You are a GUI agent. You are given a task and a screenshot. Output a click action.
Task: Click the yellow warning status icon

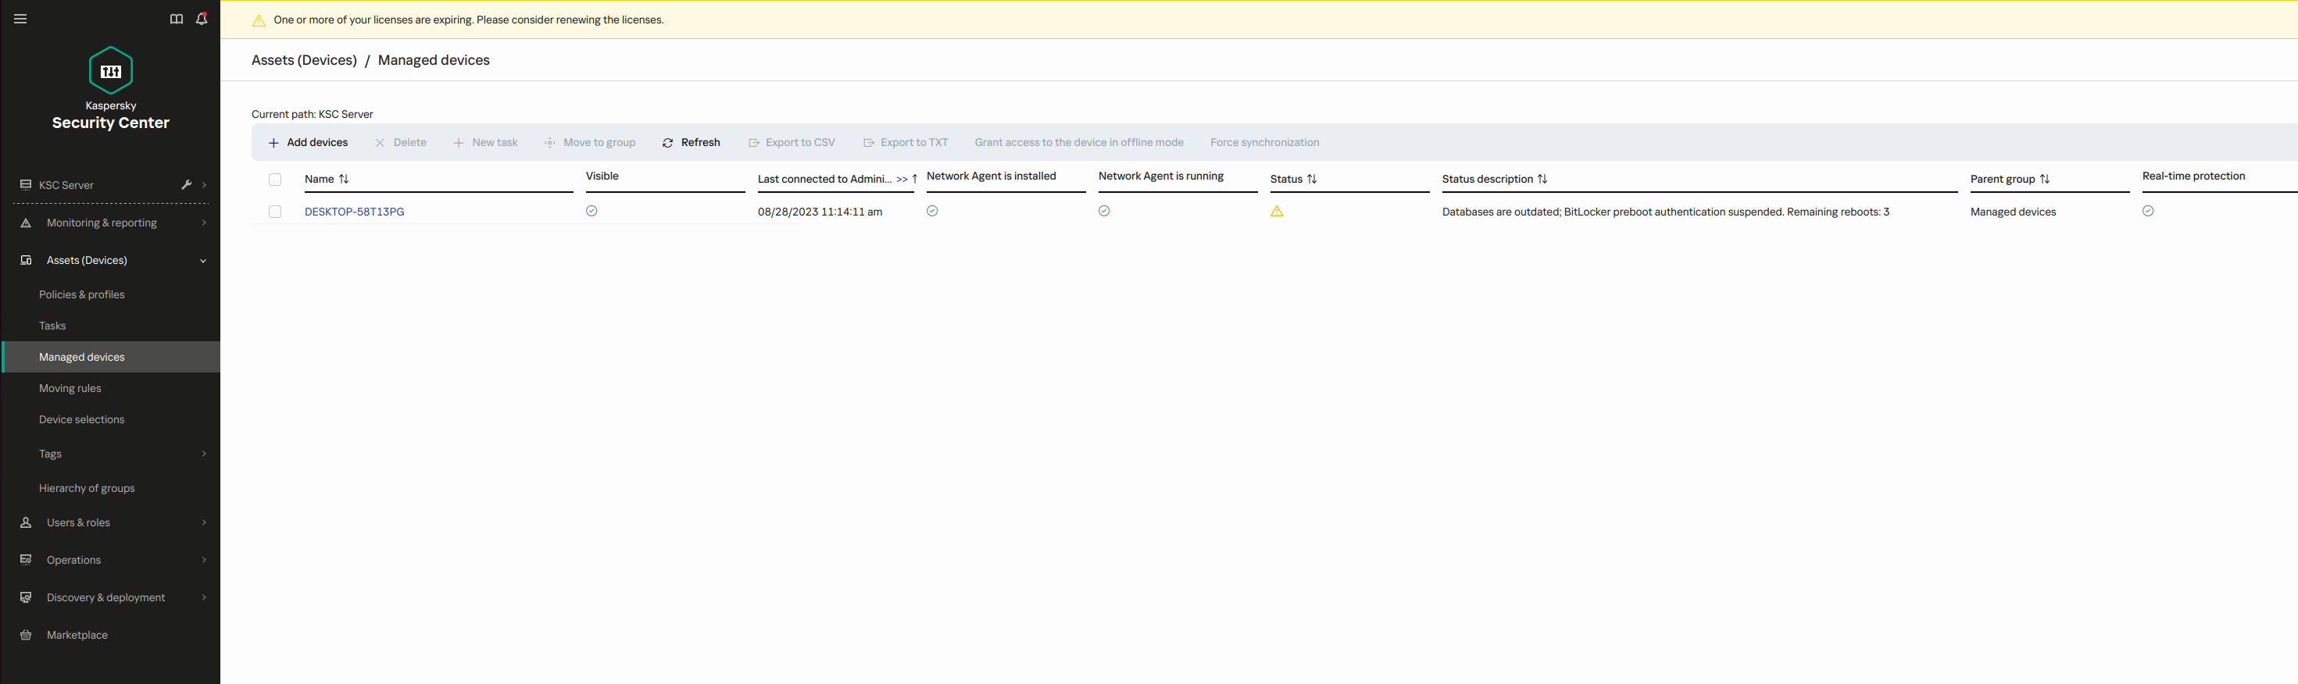1277,212
